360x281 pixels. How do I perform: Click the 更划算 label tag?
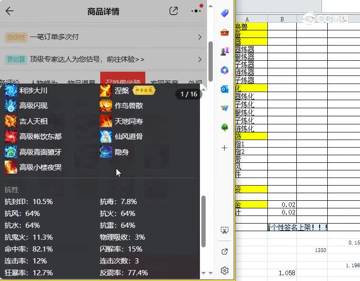point(16,60)
